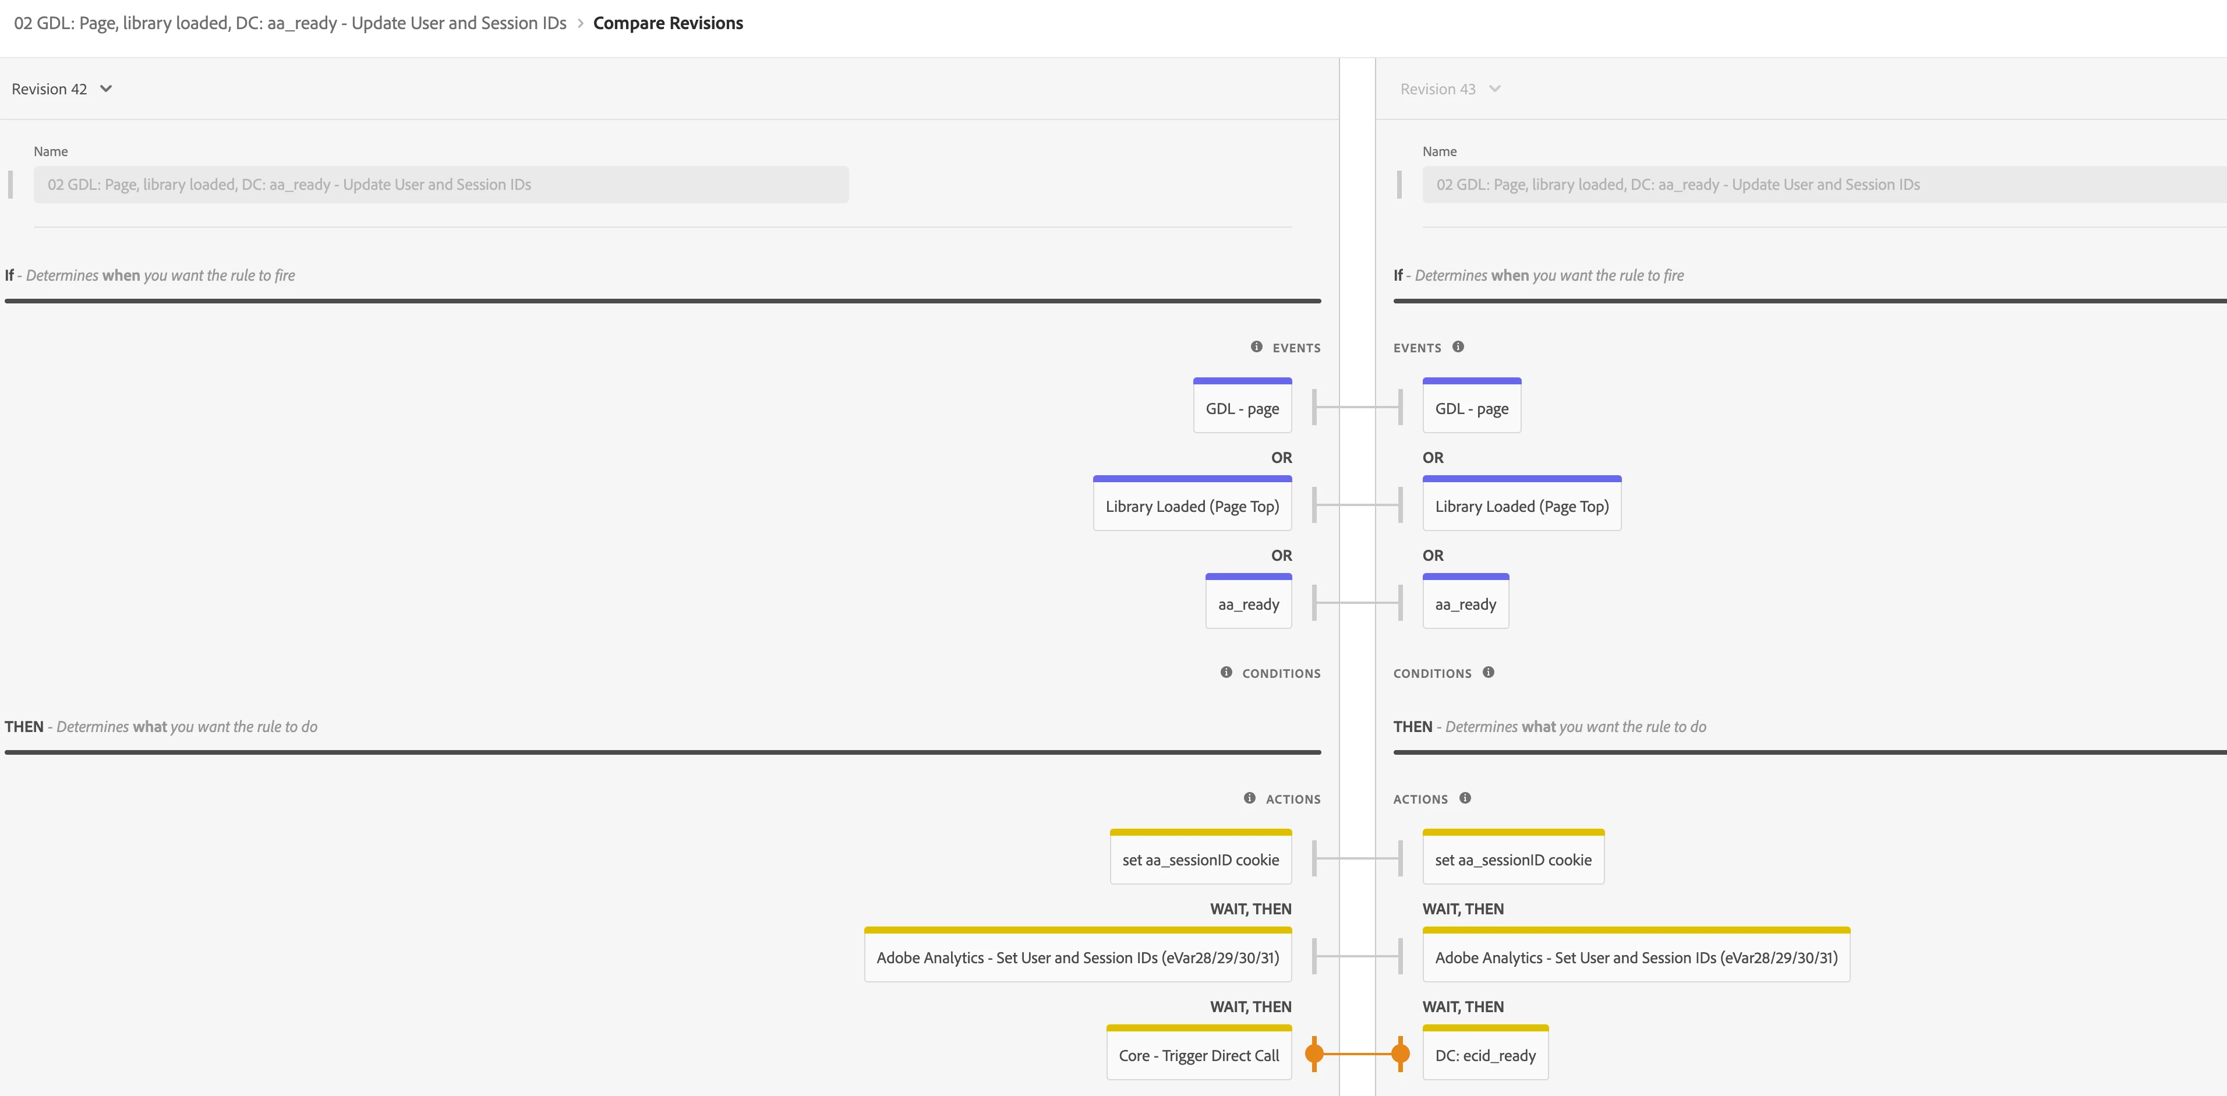Select DC: ecid_ready action card

(1484, 1055)
